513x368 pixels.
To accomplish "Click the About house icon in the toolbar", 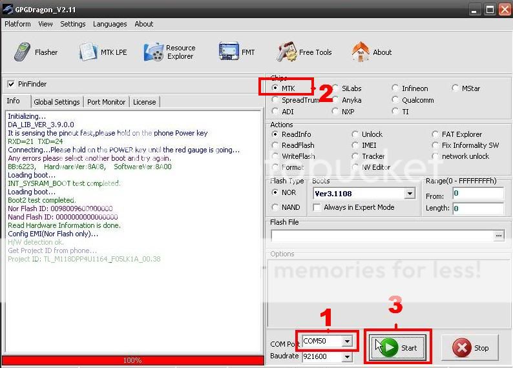I will 372,52.
